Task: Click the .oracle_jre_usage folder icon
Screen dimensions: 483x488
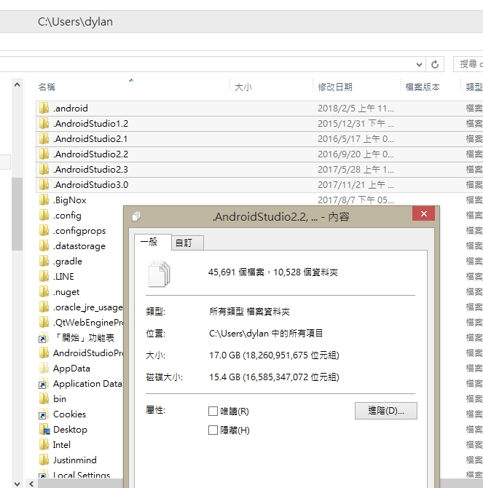Action: [44, 307]
